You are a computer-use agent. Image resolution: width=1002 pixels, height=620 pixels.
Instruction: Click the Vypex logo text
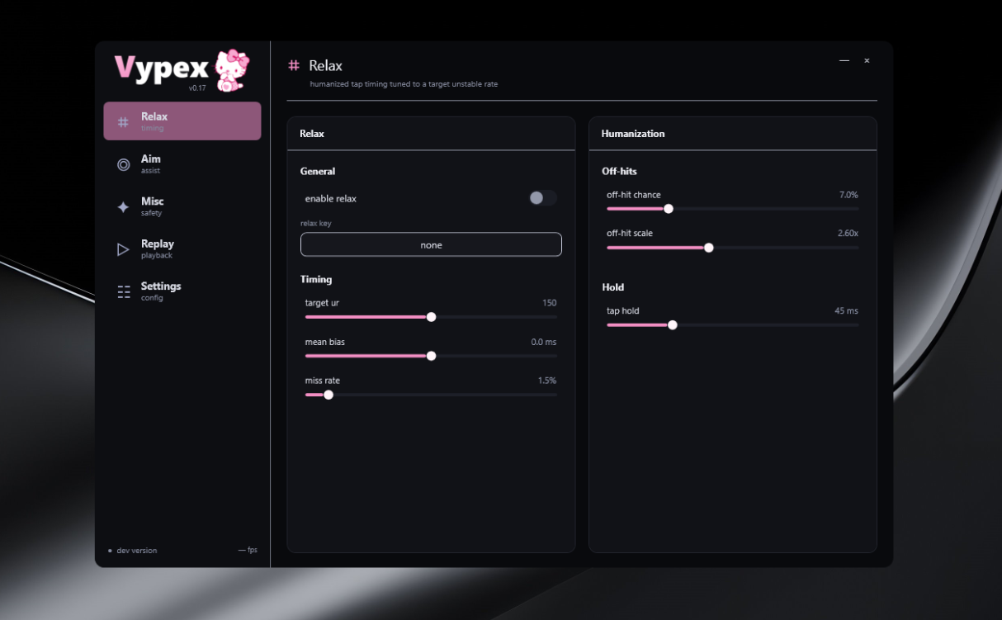pyautogui.click(x=162, y=69)
